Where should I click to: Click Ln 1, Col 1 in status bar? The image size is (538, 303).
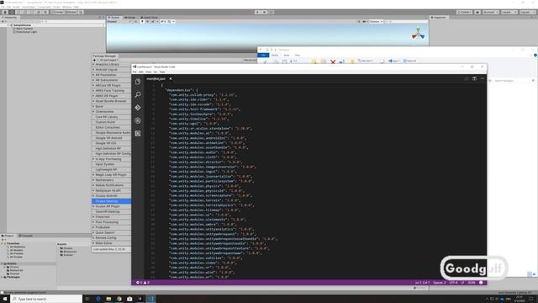422,283
